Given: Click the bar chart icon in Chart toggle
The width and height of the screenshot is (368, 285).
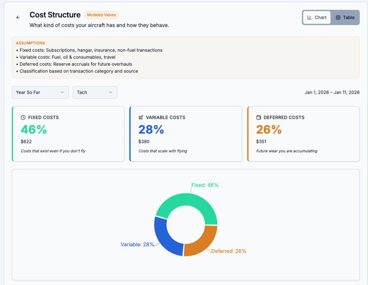Looking at the screenshot, I should pos(309,18).
